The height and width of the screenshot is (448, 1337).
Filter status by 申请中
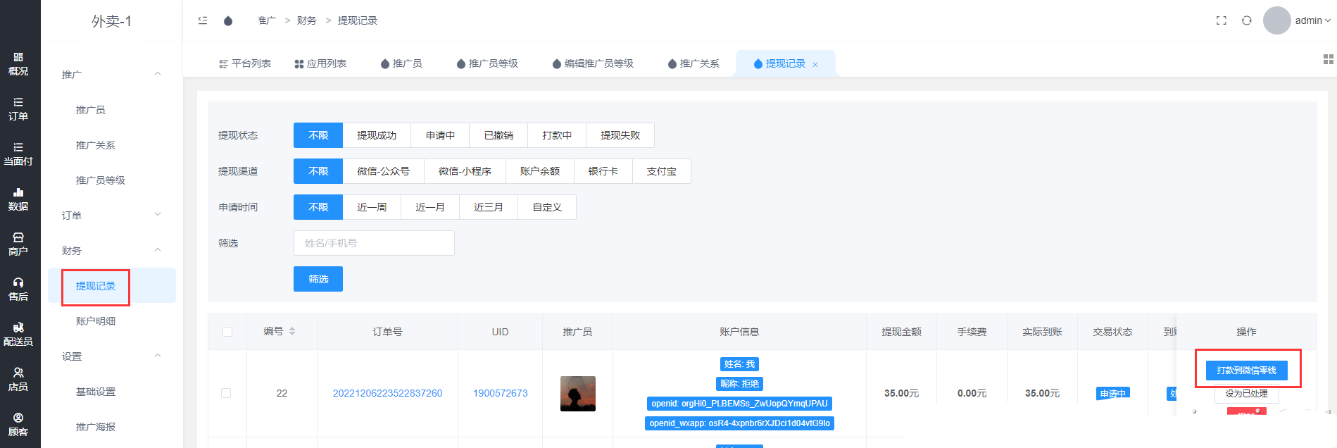click(440, 135)
